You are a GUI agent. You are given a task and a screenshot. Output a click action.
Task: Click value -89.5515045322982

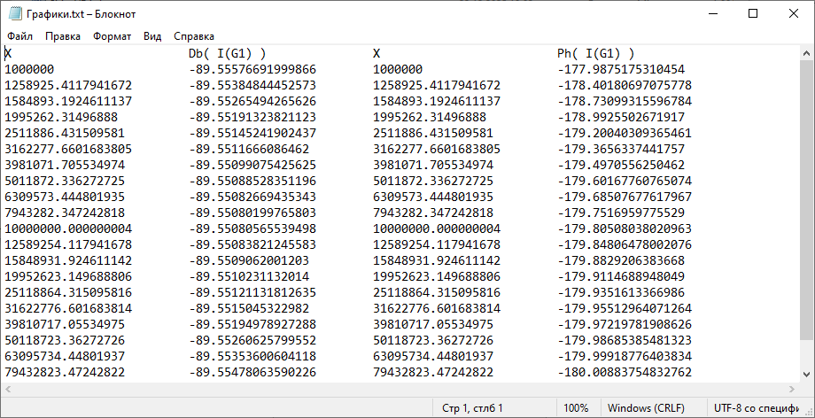tap(248, 308)
